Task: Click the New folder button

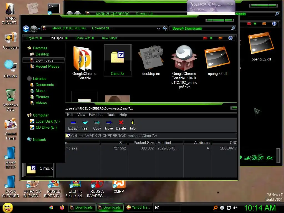Action: tap(109, 38)
